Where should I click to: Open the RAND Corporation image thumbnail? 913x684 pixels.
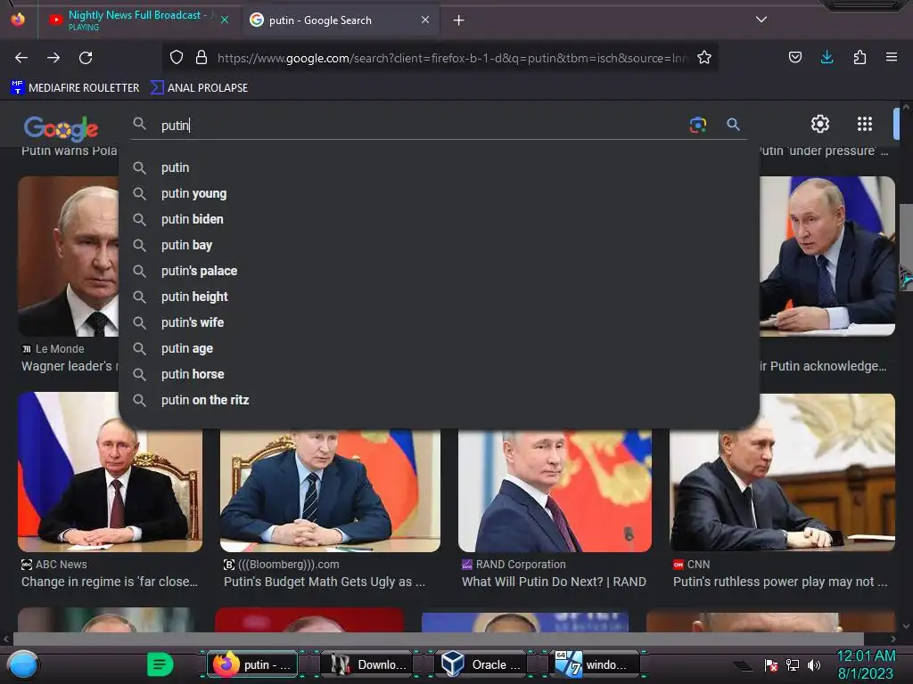(555, 492)
